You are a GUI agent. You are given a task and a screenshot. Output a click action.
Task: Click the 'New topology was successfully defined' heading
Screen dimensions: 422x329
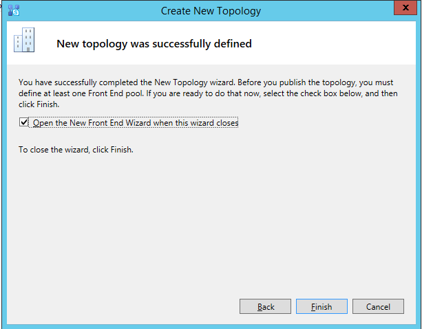154,44
